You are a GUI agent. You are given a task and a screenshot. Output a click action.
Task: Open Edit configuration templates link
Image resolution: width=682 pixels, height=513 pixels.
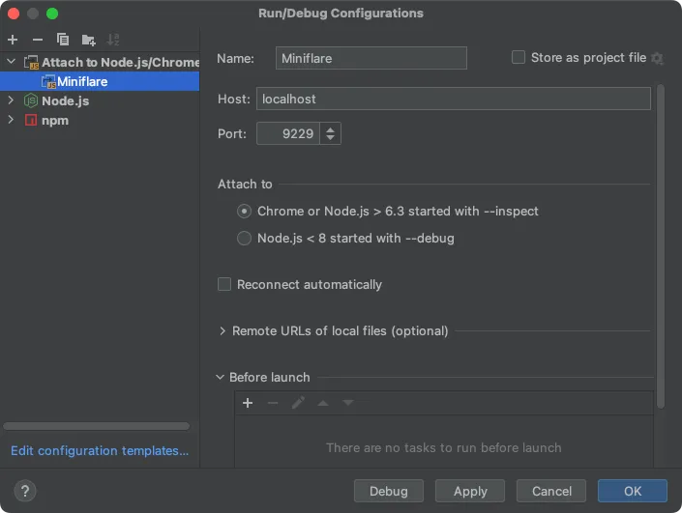point(100,450)
